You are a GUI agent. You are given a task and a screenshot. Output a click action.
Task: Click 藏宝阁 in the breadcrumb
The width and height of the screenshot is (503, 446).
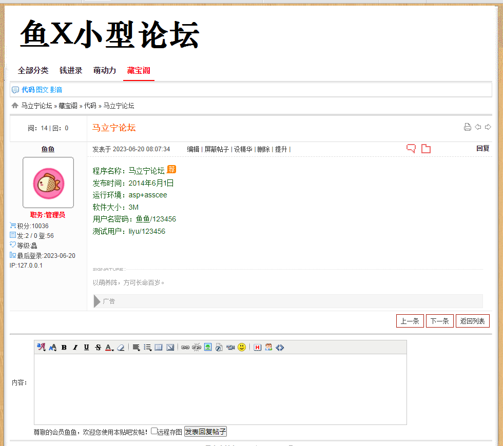coord(68,106)
